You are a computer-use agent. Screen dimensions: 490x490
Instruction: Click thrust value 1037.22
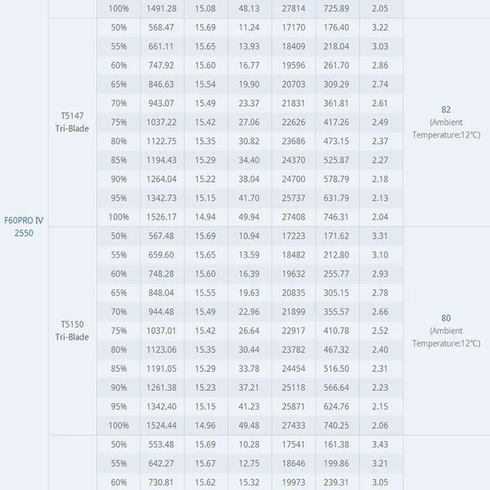pos(162,122)
